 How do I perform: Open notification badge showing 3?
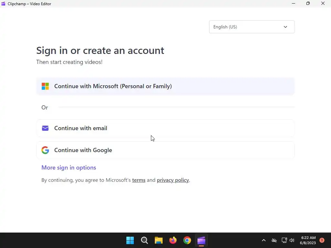[322, 240]
